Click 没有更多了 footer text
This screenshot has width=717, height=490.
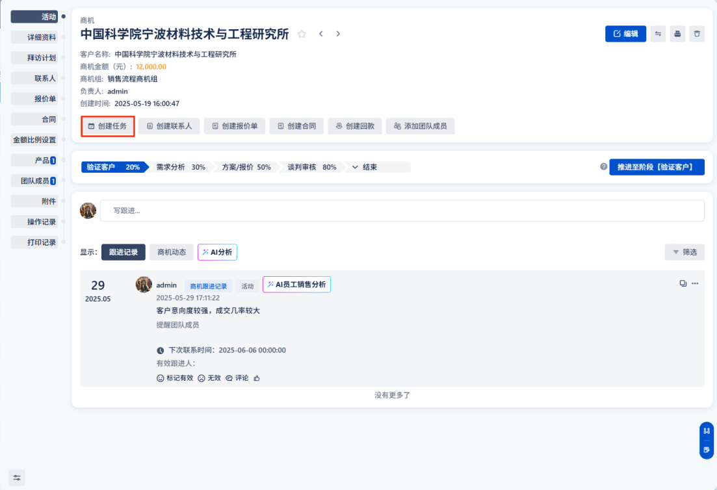(392, 395)
